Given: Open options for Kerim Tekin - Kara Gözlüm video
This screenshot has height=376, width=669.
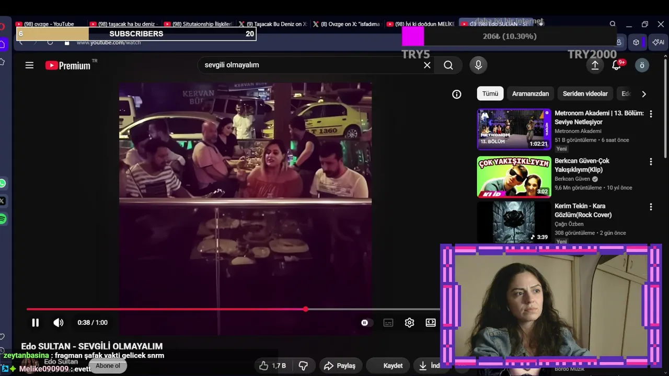Looking at the screenshot, I should click(x=651, y=207).
